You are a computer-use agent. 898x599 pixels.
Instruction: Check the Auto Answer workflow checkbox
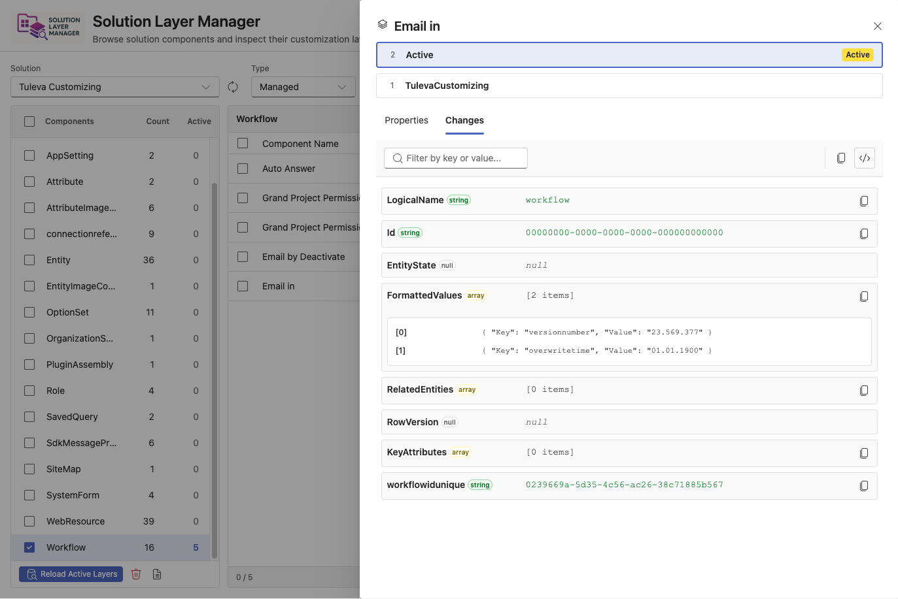(243, 169)
